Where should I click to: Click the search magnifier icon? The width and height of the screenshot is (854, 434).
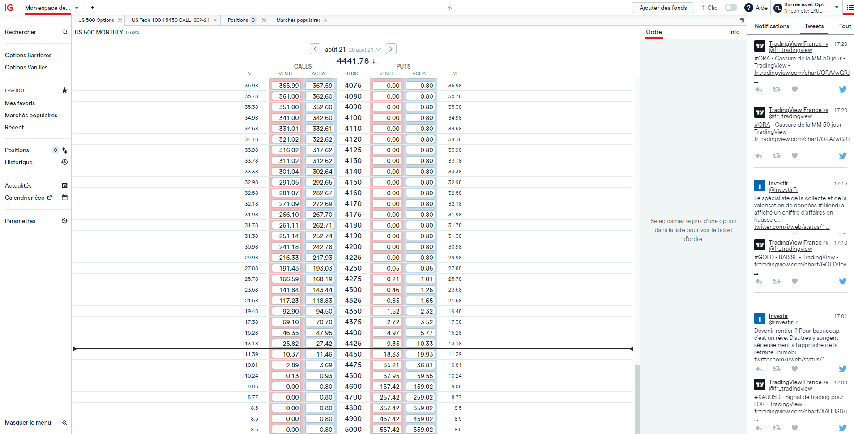point(65,32)
